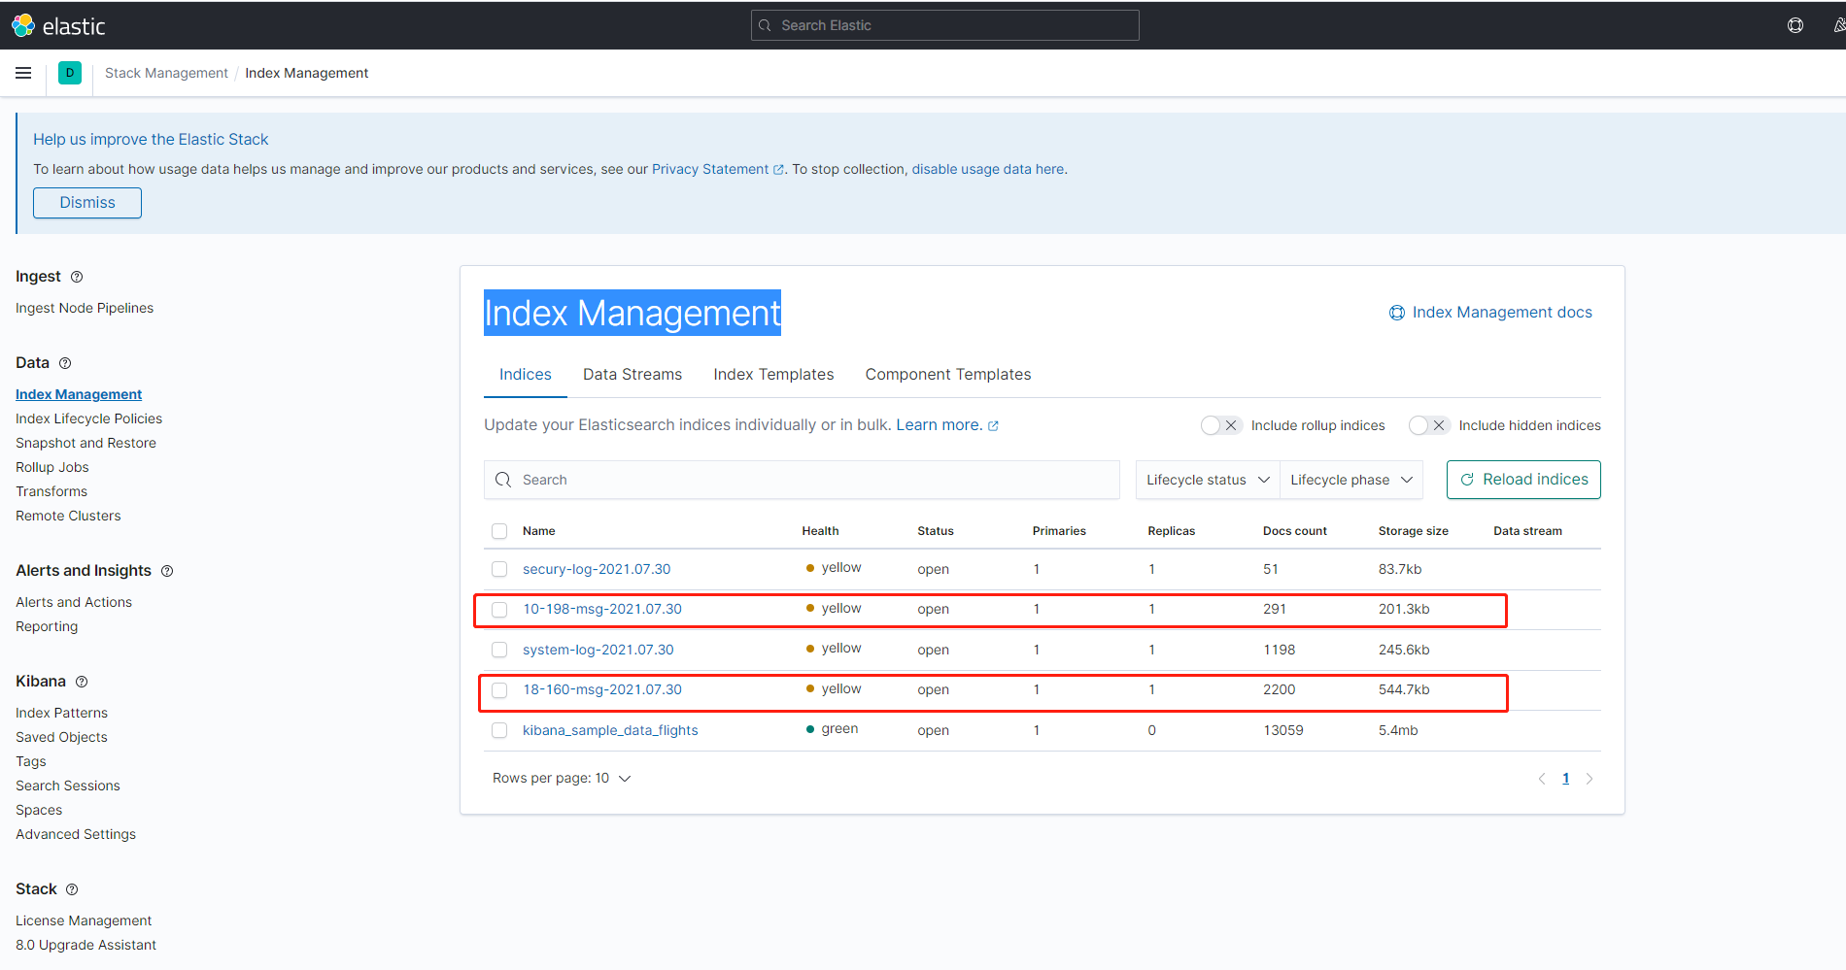Open Advanced Settings in sidebar
1846x970 pixels.
[76, 834]
